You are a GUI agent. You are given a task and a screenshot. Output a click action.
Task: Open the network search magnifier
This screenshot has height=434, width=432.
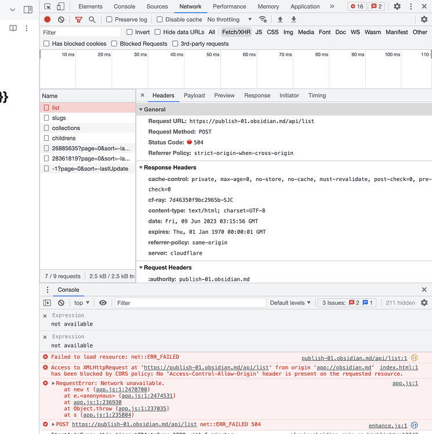point(92,19)
